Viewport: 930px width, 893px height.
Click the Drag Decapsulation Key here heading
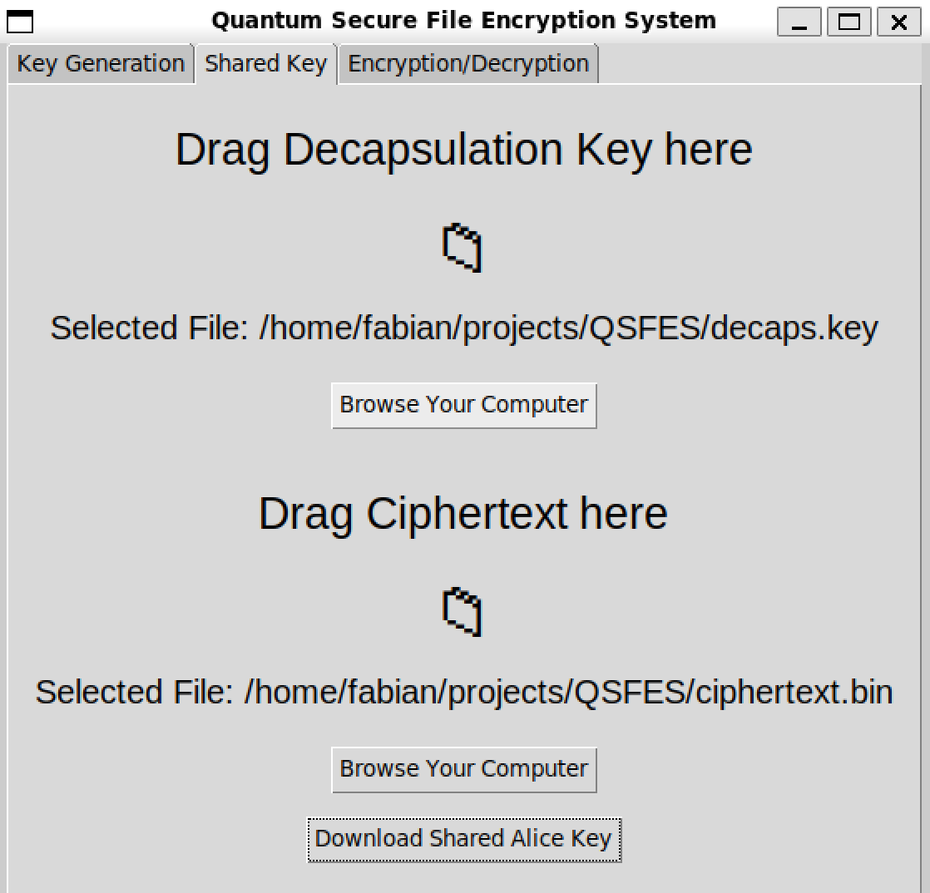(x=464, y=150)
